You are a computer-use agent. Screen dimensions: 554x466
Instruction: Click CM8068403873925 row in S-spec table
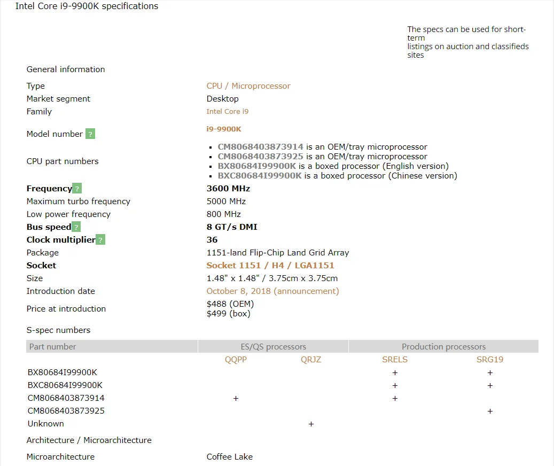coord(282,411)
